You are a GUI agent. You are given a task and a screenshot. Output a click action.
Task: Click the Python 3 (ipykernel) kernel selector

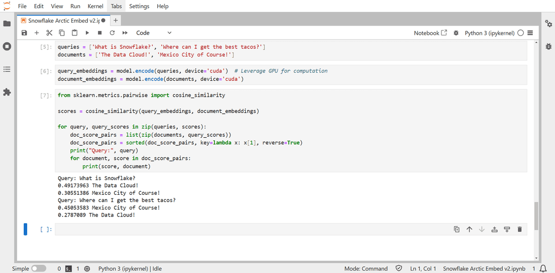click(x=490, y=32)
